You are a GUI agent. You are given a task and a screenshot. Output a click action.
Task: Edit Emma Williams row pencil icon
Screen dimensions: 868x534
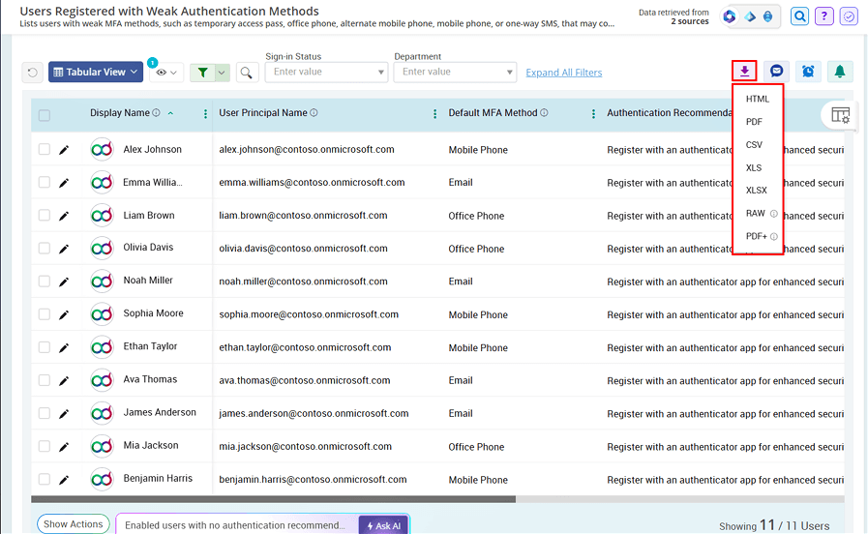(x=64, y=183)
